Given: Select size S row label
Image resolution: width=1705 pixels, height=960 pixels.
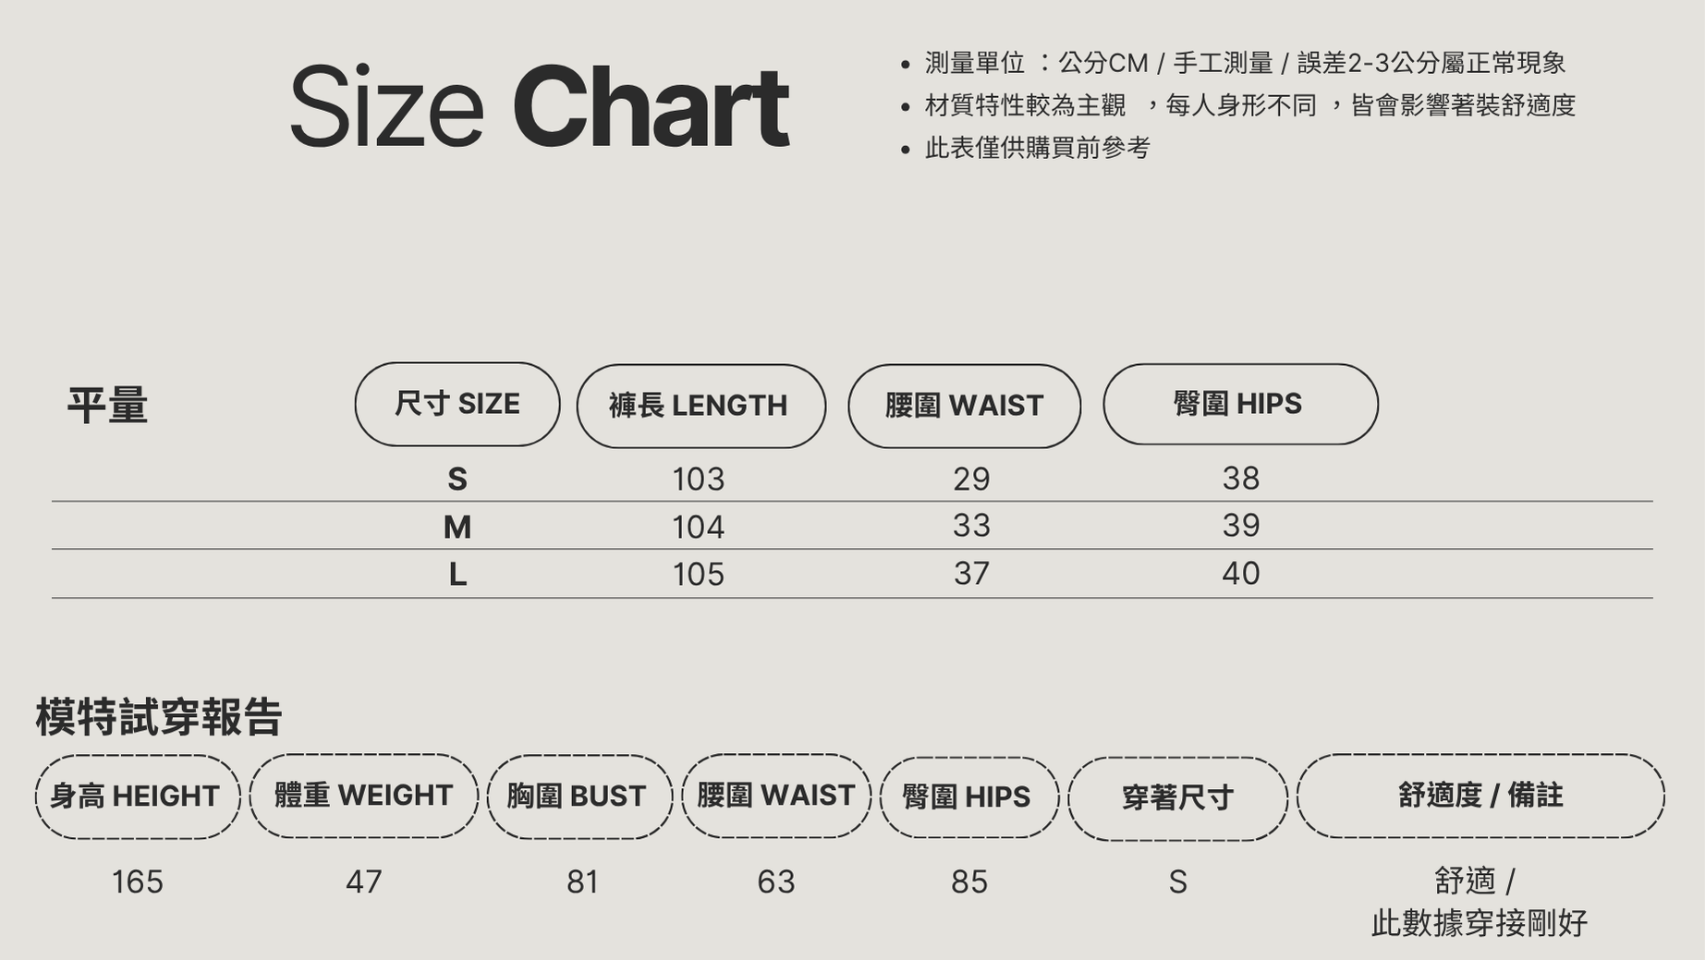Looking at the screenshot, I should pyautogui.click(x=457, y=480).
